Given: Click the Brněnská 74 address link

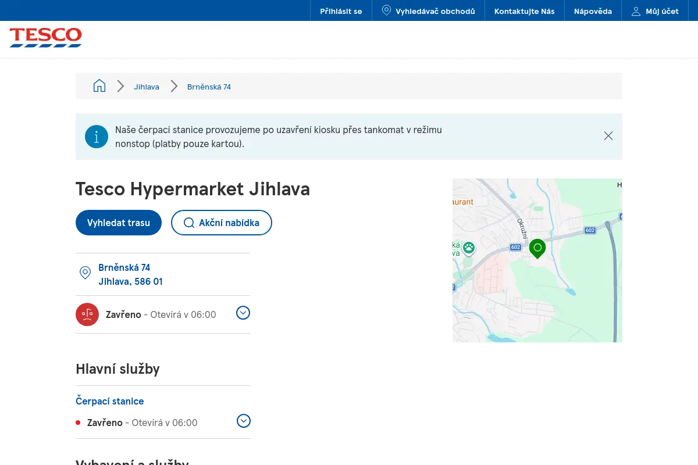Looking at the screenshot, I should (x=130, y=274).
